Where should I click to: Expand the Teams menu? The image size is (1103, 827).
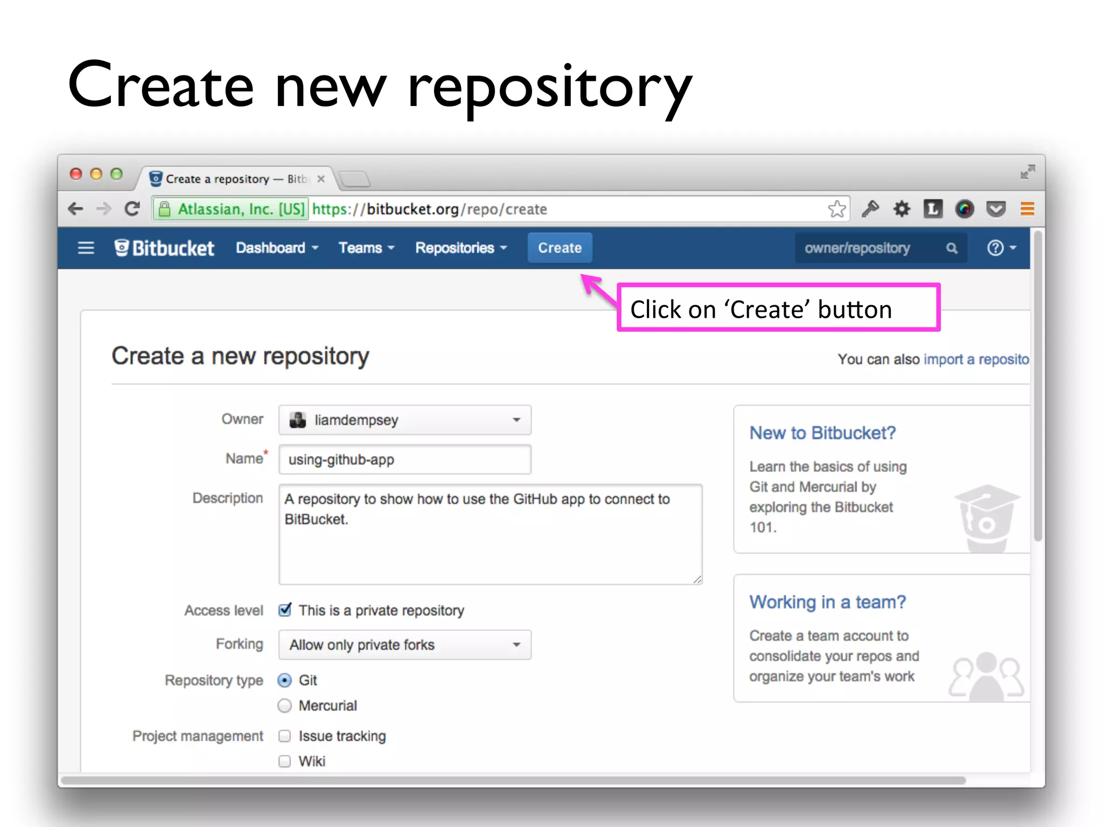click(x=366, y=248)
